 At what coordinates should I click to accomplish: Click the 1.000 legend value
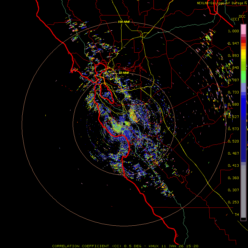point(233,31)
